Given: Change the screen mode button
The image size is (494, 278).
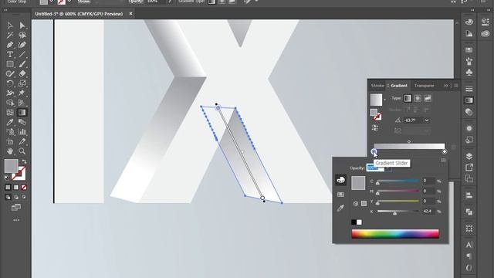Looking at the screenshot, I should click(x=15, y=208).
